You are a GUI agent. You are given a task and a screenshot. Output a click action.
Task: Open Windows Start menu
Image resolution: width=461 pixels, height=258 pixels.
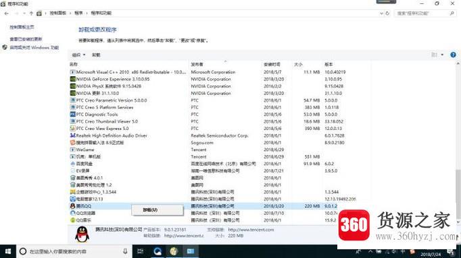[x=8, y=251]
